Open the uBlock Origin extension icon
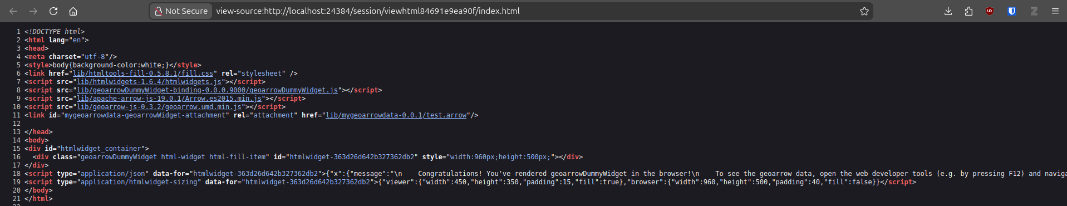 (990, 11)
